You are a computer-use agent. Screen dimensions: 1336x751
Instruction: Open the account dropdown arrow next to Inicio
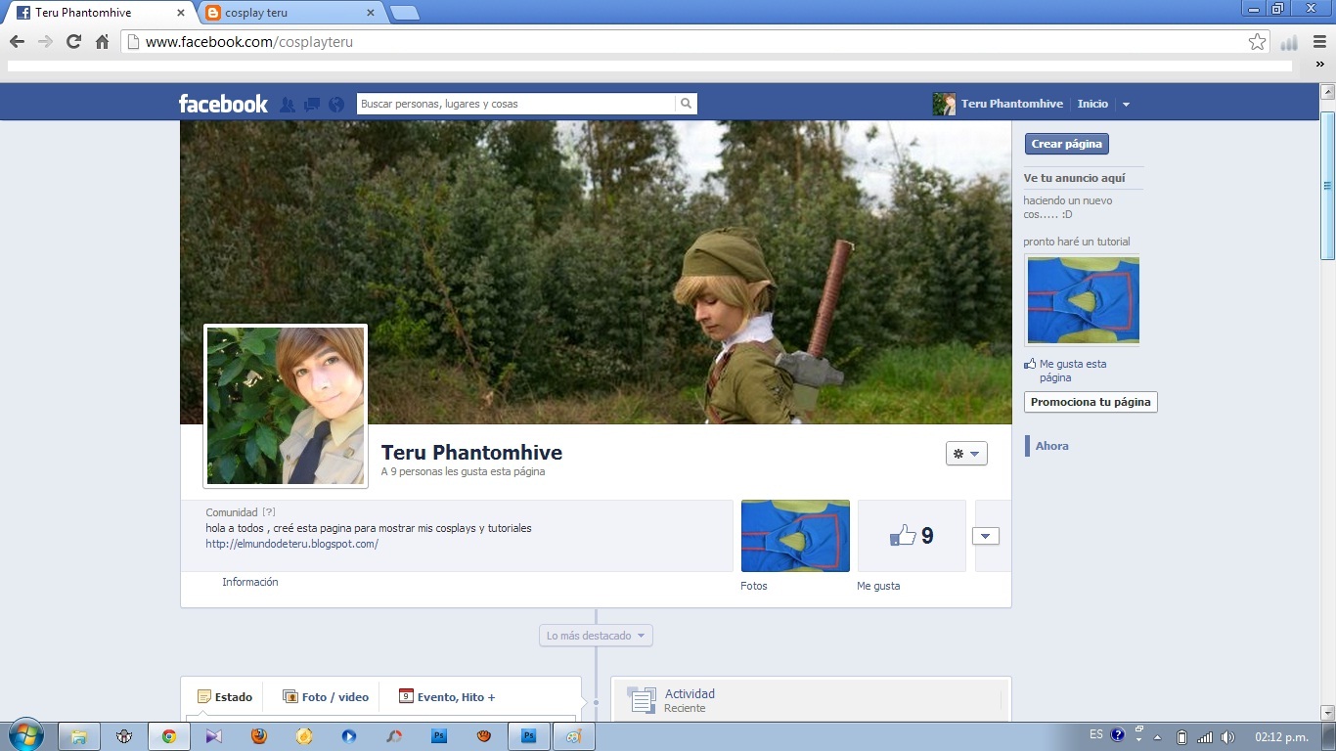[1126, 105]
